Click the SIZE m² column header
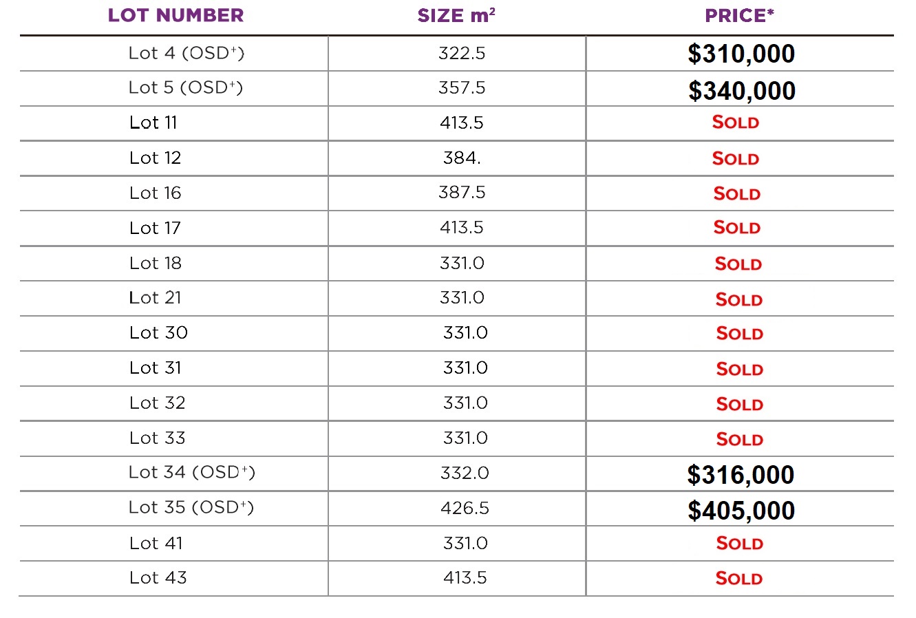The image size is (916, 618). tap(456, 16)
